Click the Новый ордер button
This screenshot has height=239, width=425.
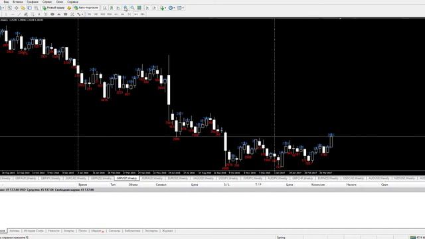point(54,8)
